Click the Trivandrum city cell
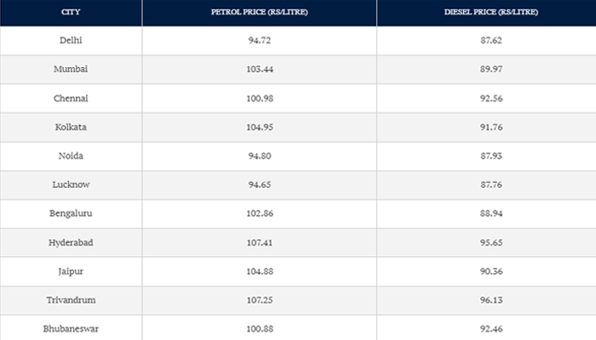596x340 pixels. pyautogui.click(x=72, y=301)
